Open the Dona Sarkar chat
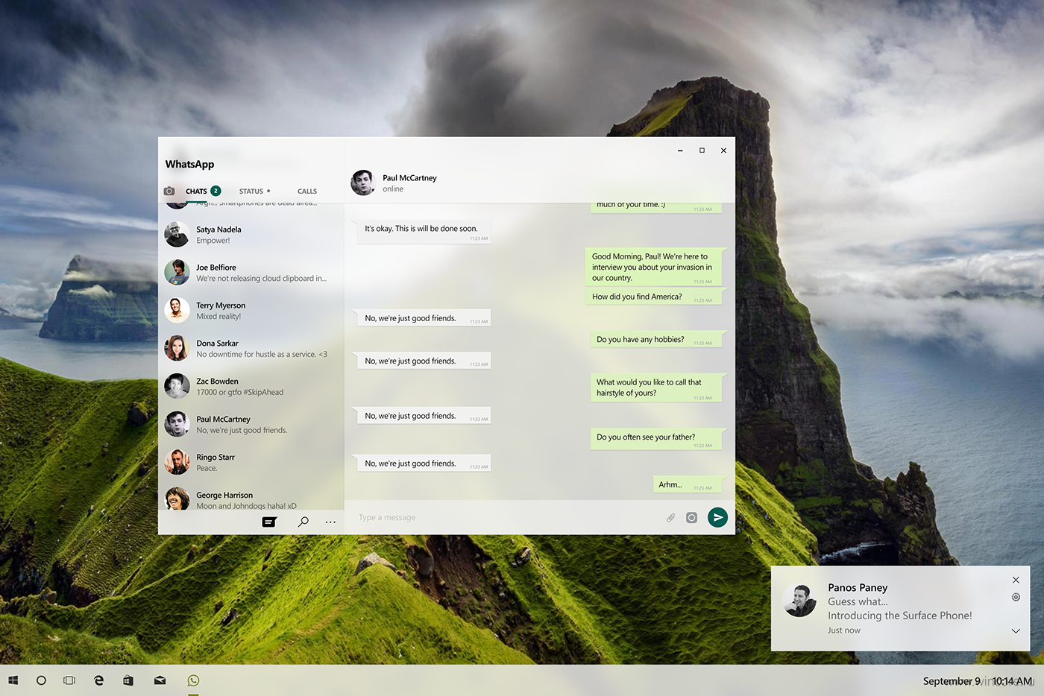The width and height of the screenshot is (1044, 696). click(x=251, y=349)
